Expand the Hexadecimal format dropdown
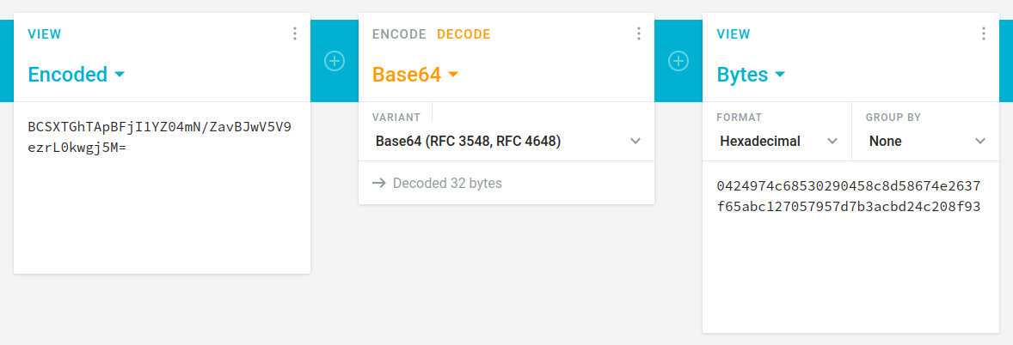This screenshot has height=345, width=1013. coord(777,141)
